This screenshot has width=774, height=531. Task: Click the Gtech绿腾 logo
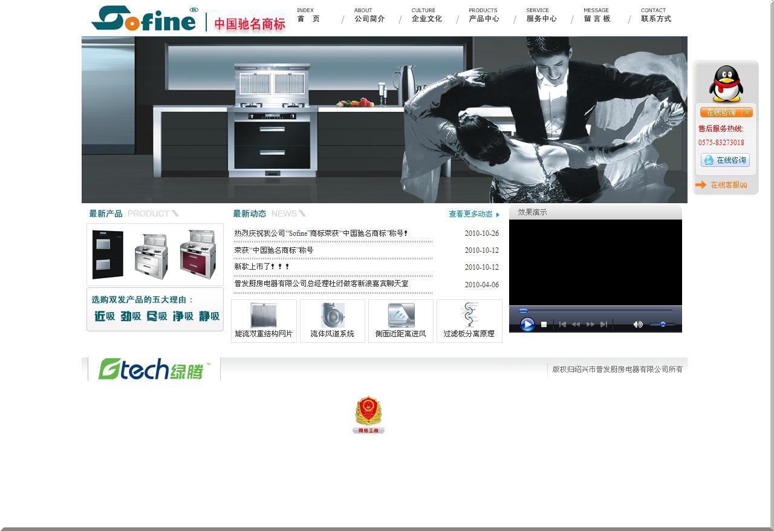pos(154,369)
